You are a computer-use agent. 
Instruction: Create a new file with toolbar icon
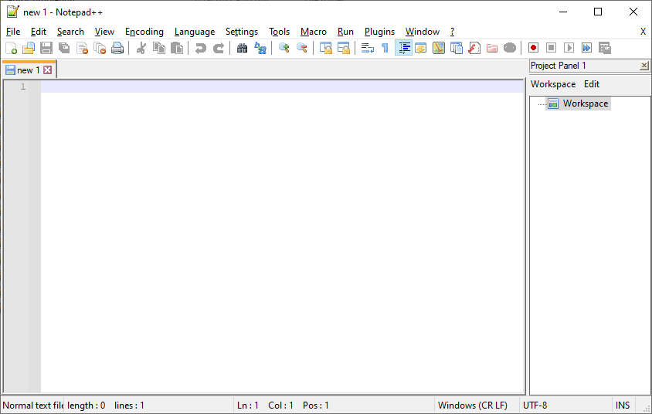tap(12, 48)
